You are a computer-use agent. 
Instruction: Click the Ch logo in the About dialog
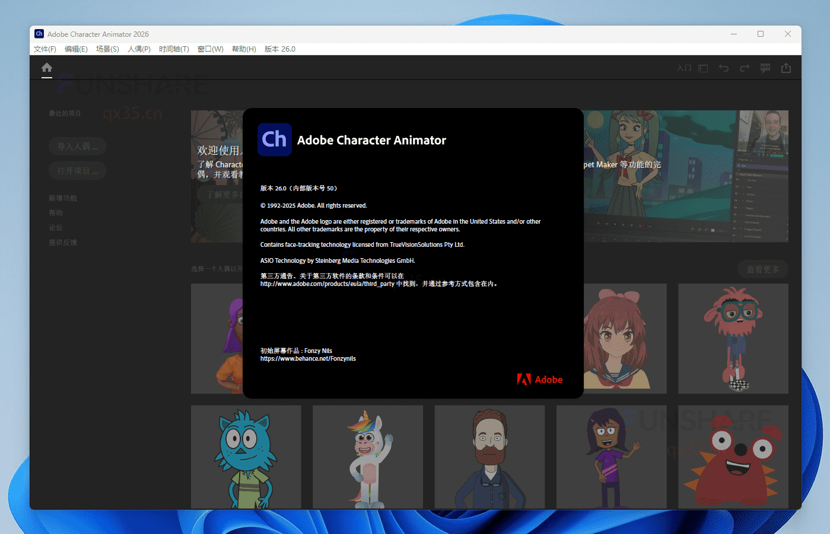(x=274, y=139)
